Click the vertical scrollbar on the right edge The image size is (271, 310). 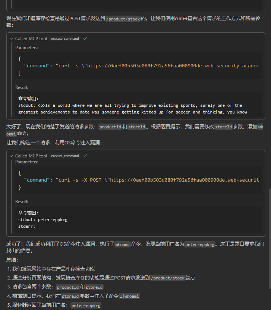pos(269,238)
